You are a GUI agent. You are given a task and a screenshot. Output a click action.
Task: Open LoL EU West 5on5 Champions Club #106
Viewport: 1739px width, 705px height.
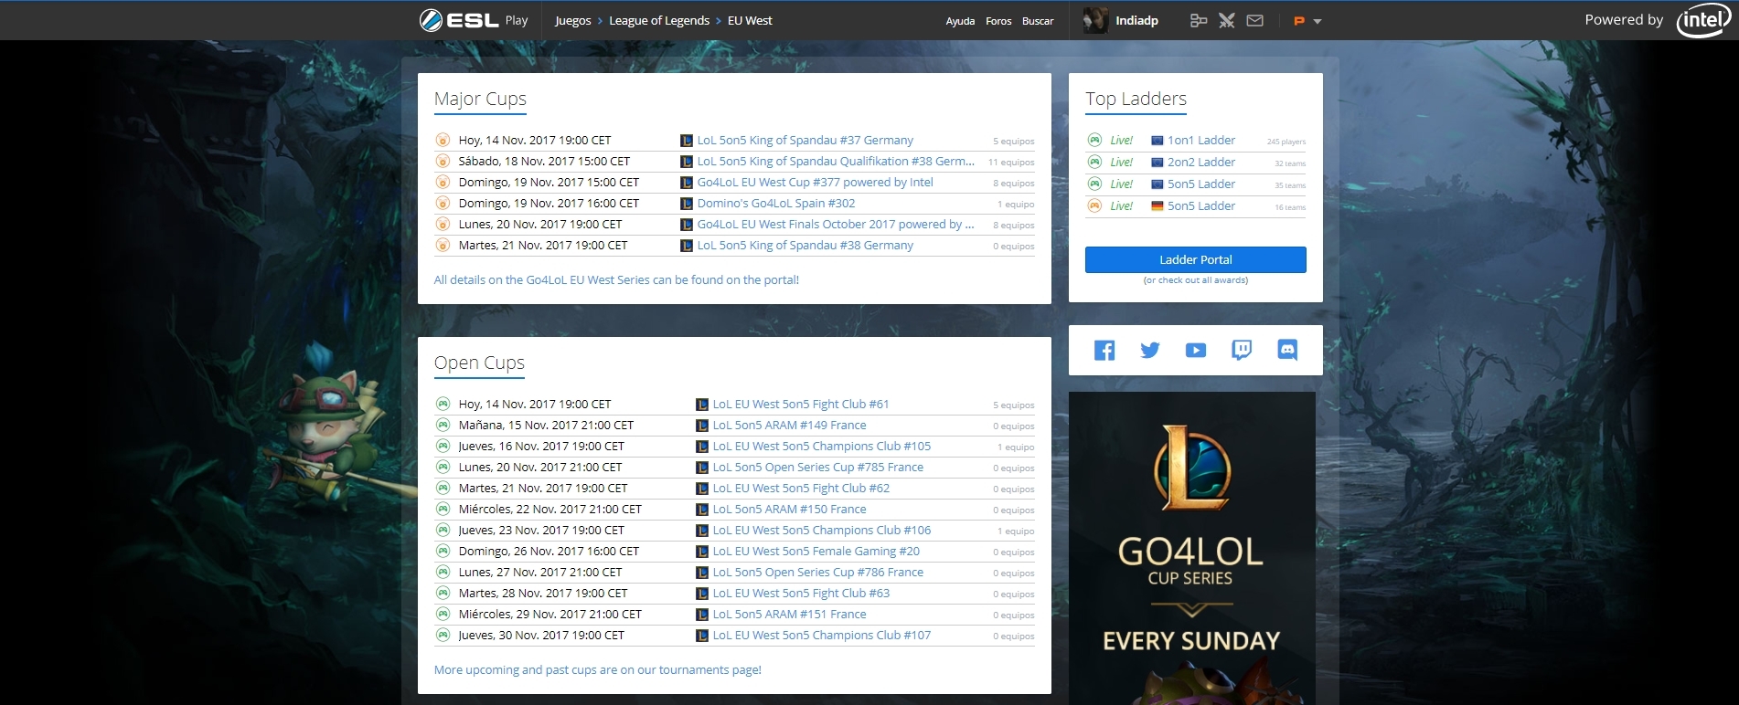[x=821, y=530]
